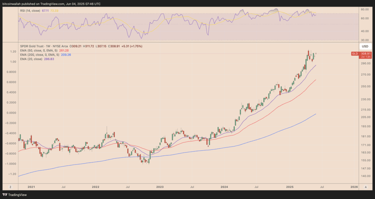This screenshot has width=375, height=199.
Task: Click the low price L307.15
Action: coord(102,46)
